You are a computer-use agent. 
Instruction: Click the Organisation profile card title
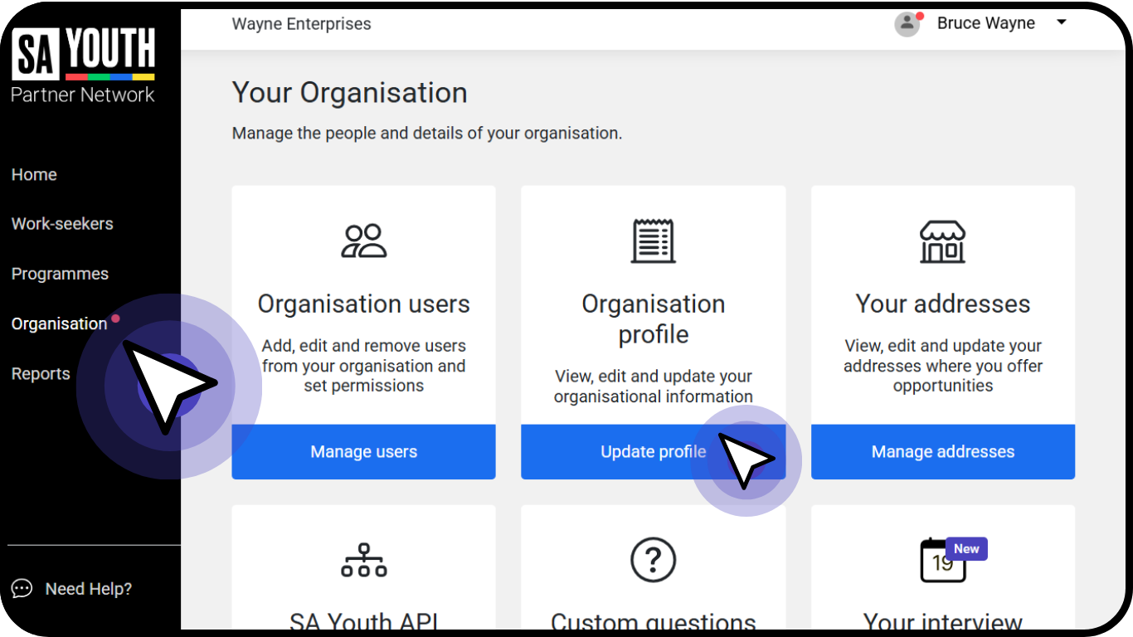pos(654,319)
